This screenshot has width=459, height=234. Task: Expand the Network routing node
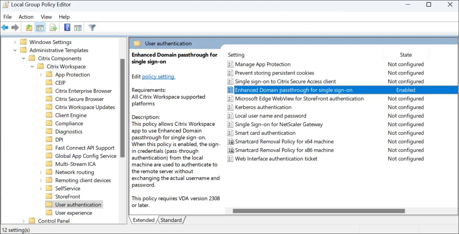[41, 172]
